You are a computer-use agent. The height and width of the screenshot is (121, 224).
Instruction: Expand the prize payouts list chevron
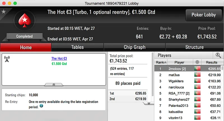pyautogui.click(x=148, y=103)
